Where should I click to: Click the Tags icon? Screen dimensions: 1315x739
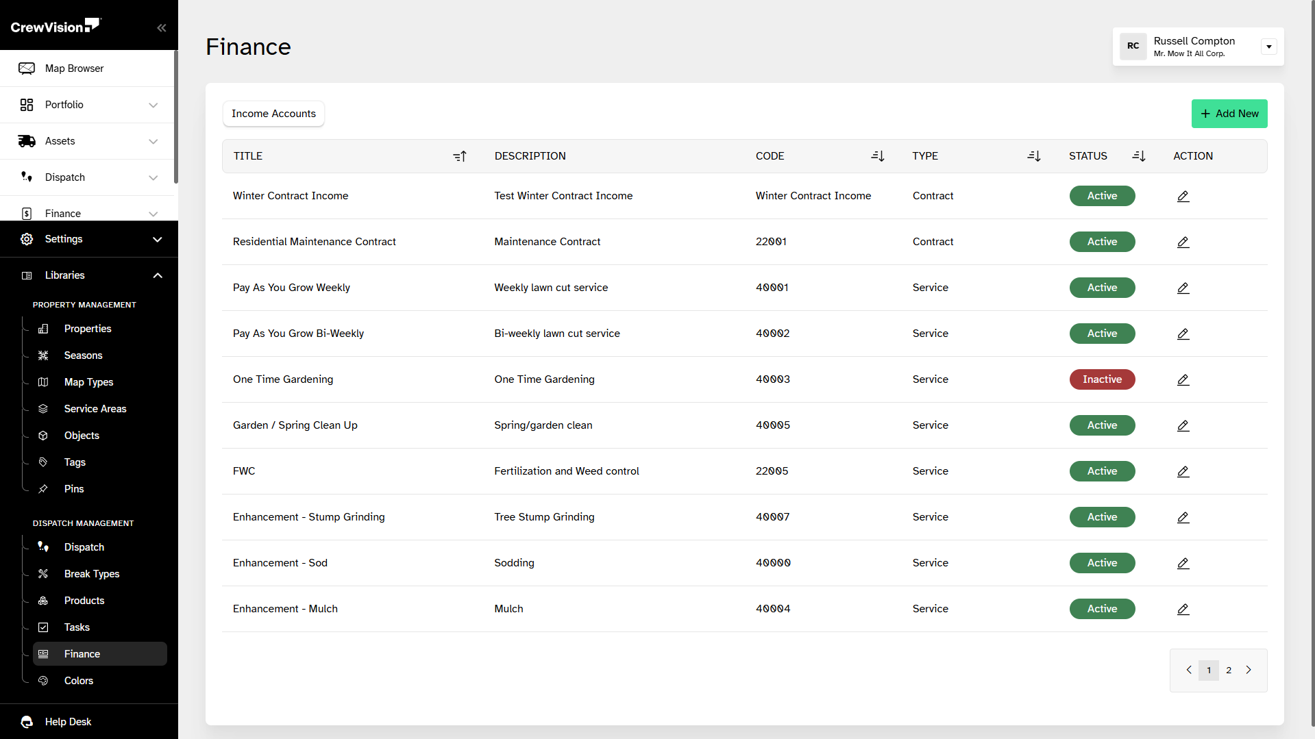pos(43,462)
